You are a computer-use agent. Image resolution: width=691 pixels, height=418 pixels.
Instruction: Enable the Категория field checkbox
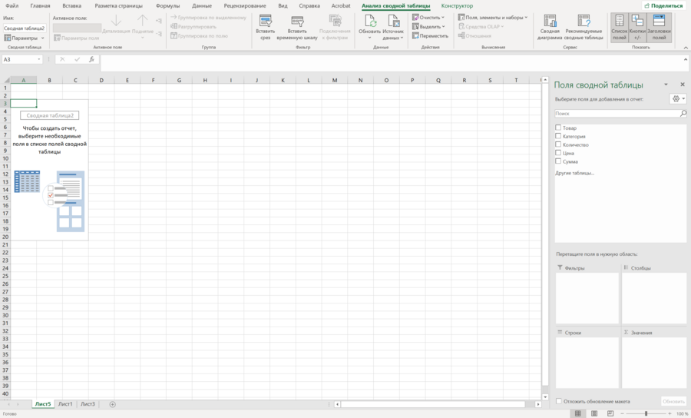(558, 136)
